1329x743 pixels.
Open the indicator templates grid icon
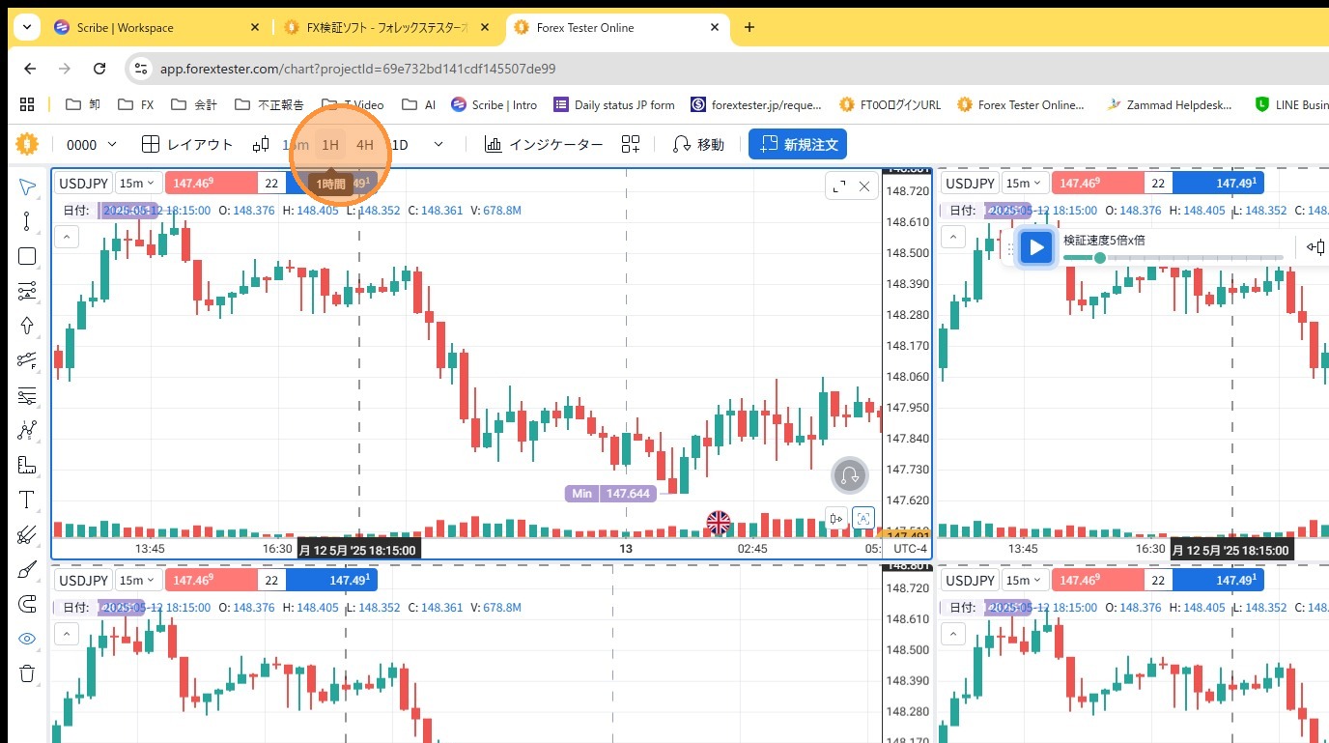click(x=631, y=145)
